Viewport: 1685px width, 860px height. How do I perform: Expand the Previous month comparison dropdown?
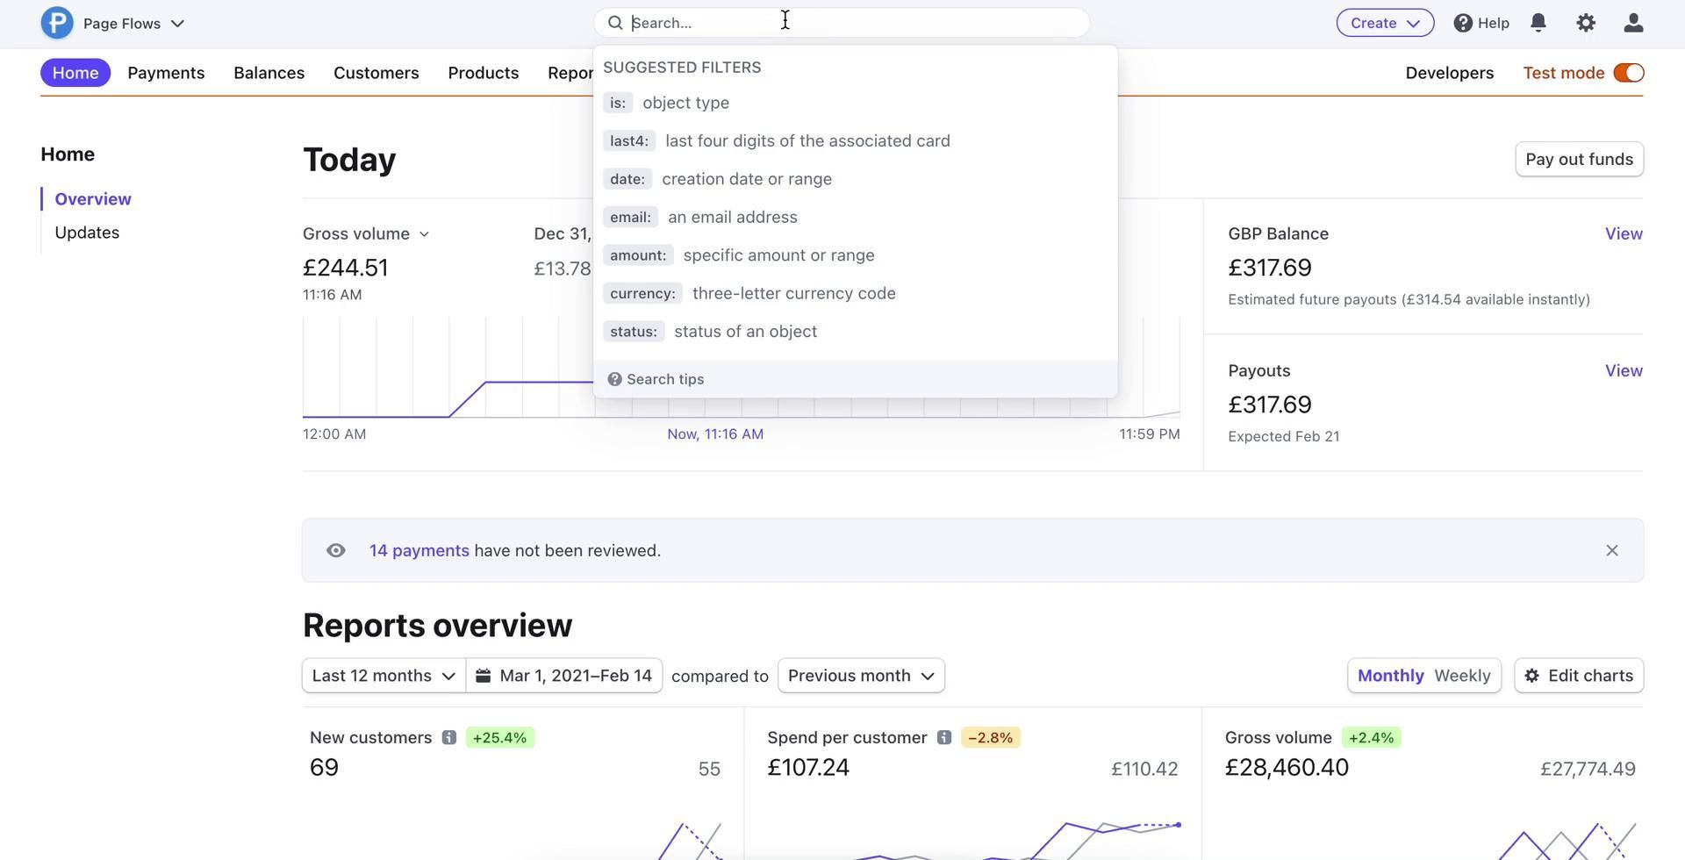[x=860, y=676]
